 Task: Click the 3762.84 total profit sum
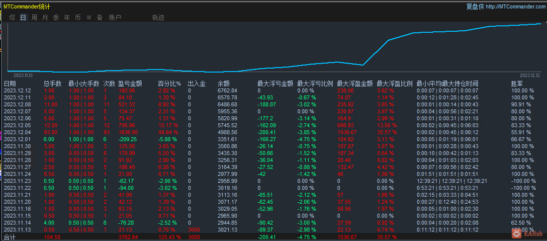[128, 237]
